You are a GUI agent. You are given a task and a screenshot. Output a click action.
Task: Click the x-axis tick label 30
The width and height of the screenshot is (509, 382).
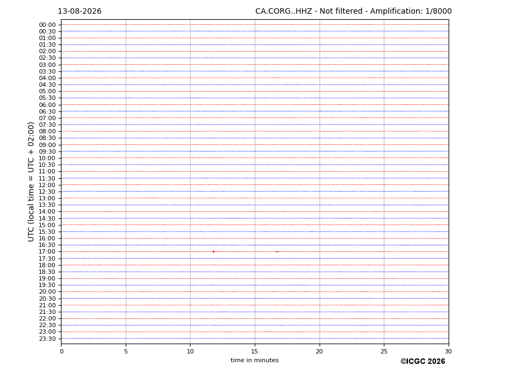tap(448, 351)
